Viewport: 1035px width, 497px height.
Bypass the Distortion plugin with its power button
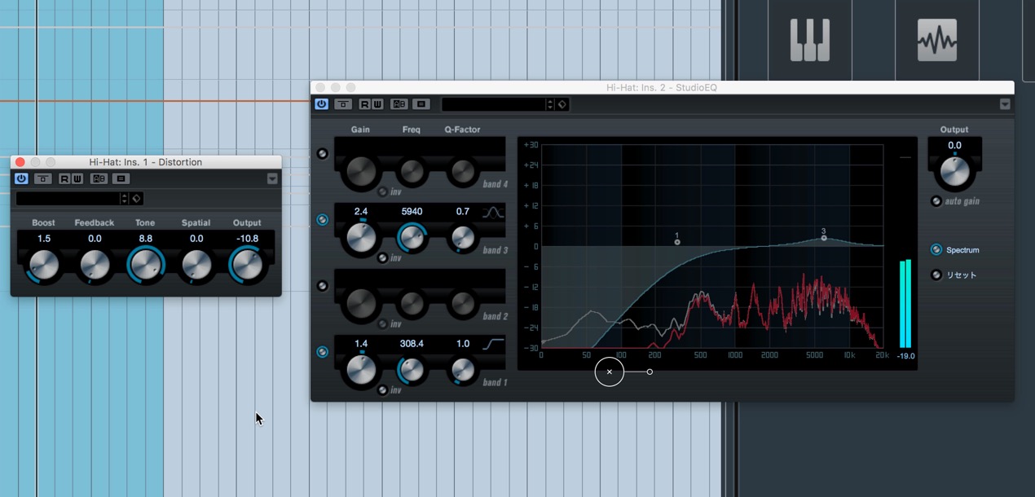[x=22, y=178]
